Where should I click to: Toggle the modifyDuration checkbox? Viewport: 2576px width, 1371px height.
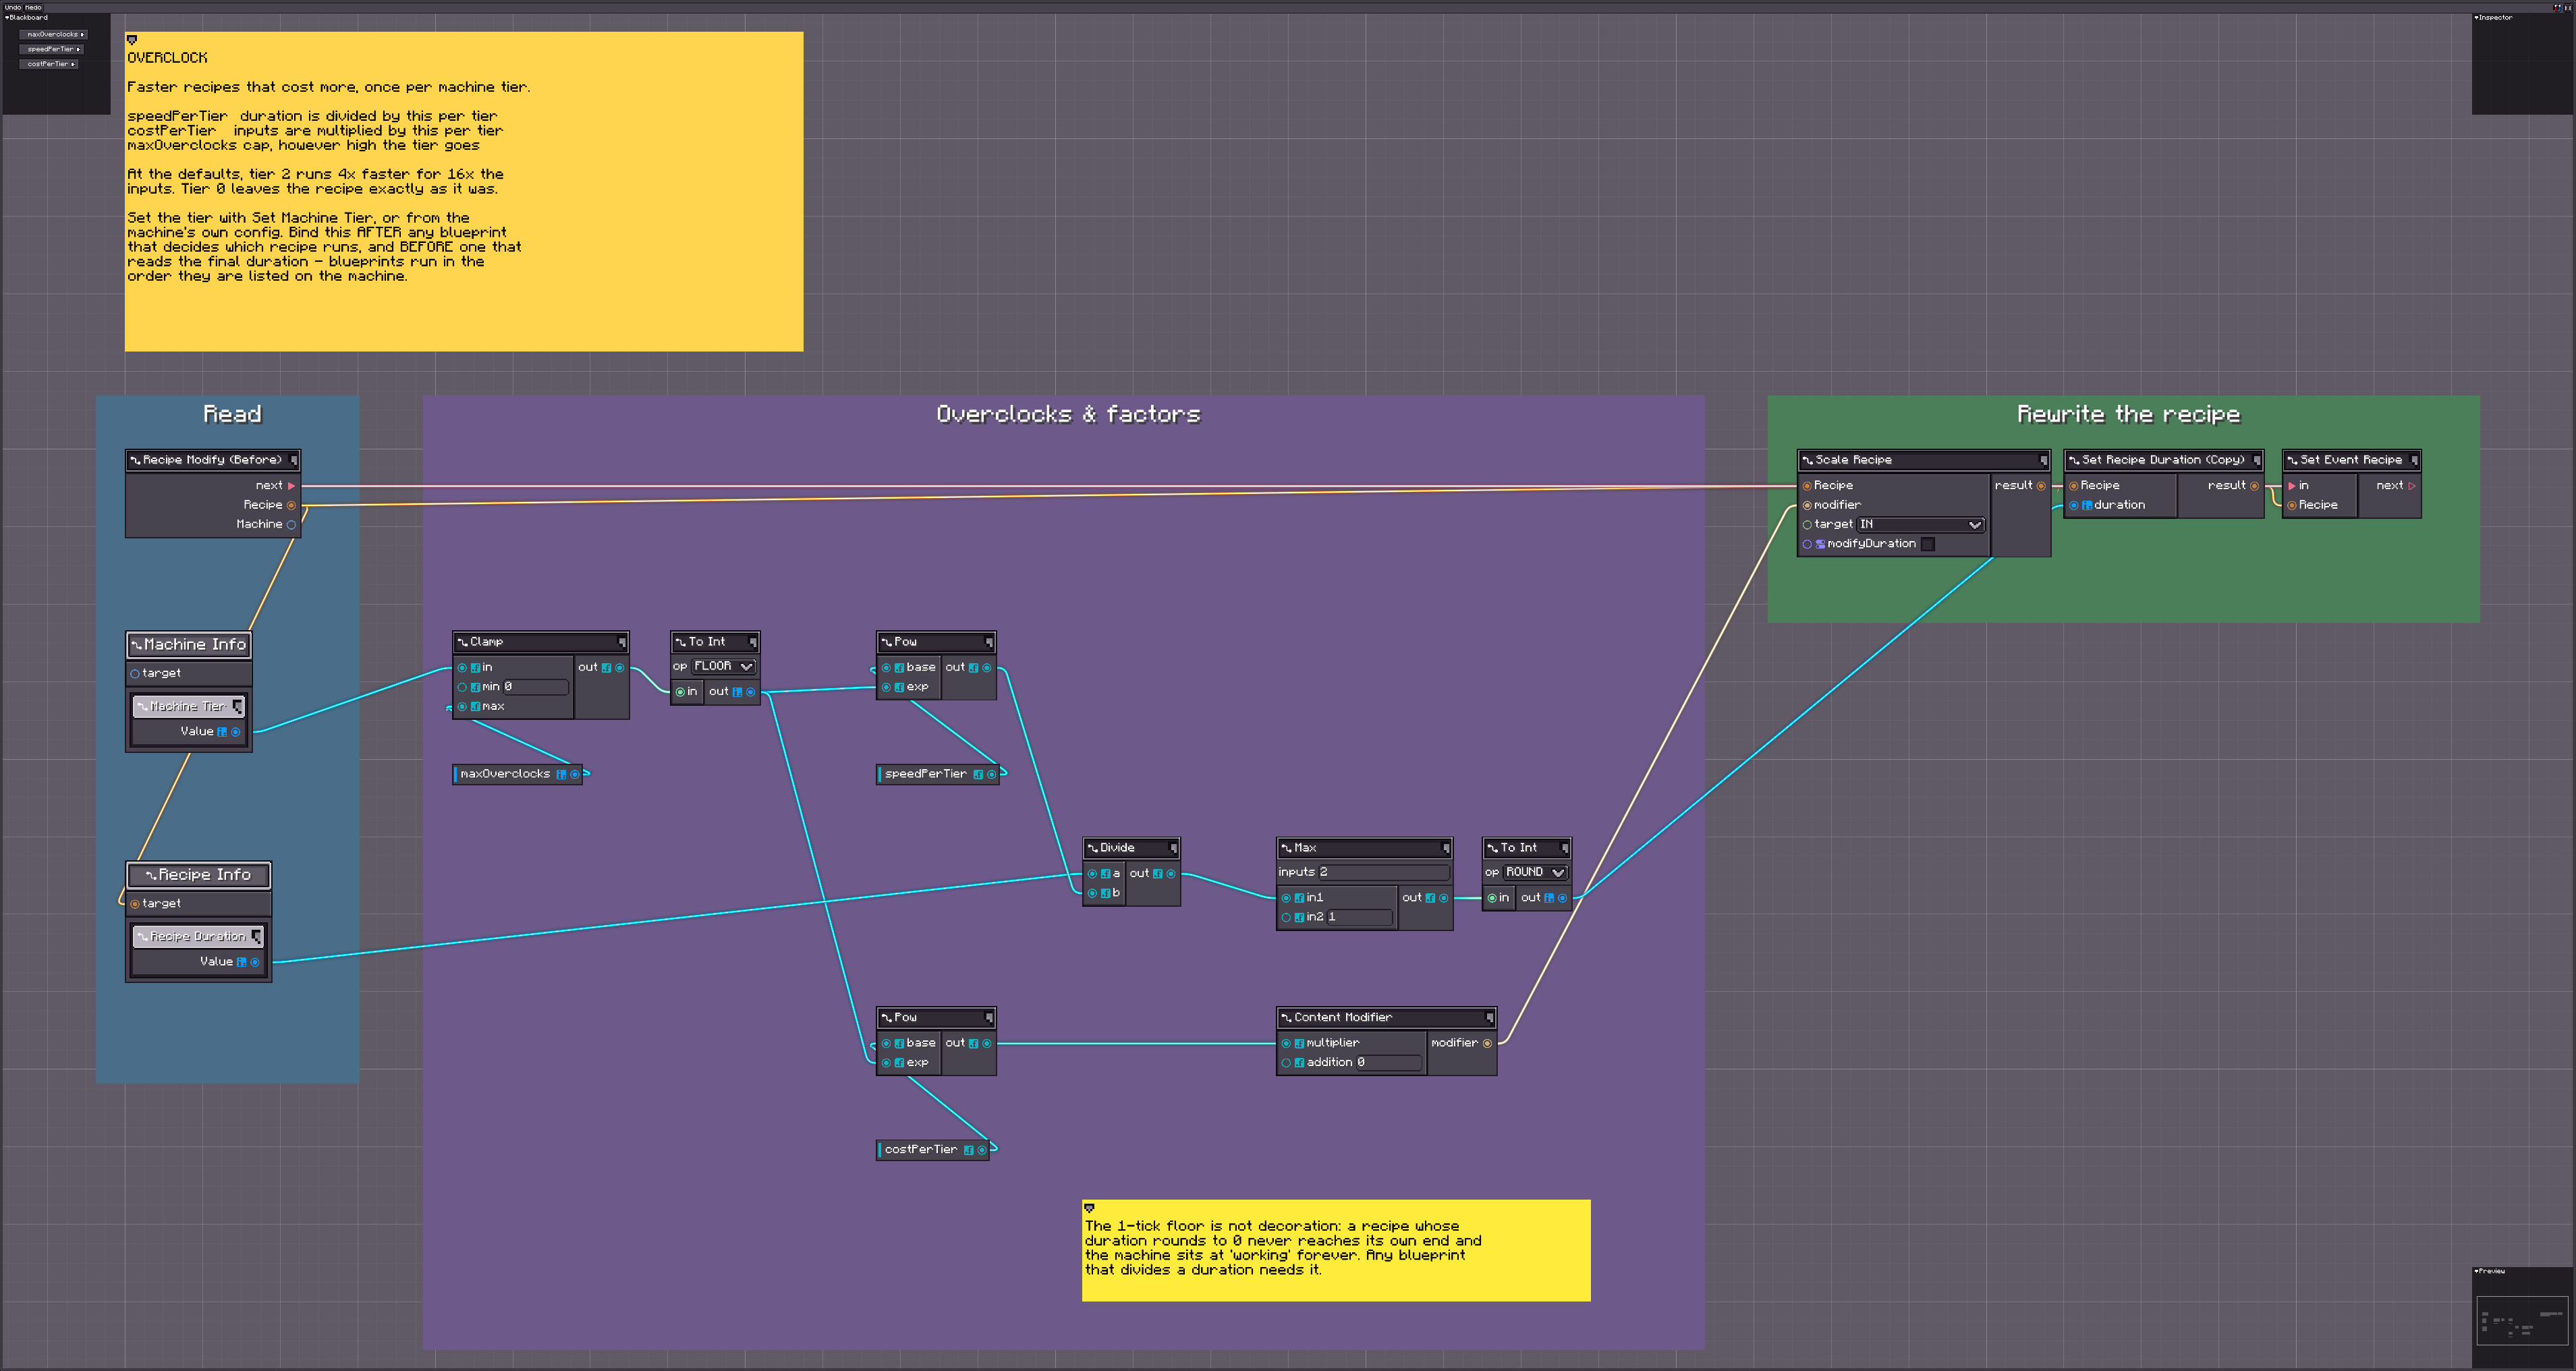tap(1927, 544)
